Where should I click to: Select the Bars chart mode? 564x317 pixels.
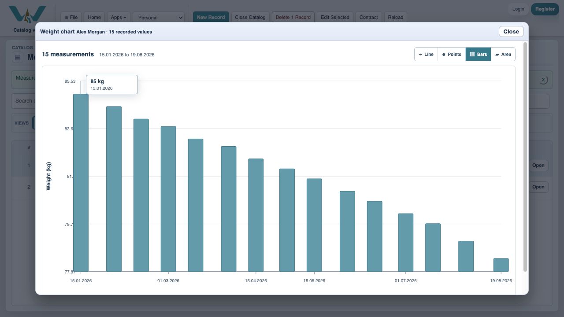[479, 54]
